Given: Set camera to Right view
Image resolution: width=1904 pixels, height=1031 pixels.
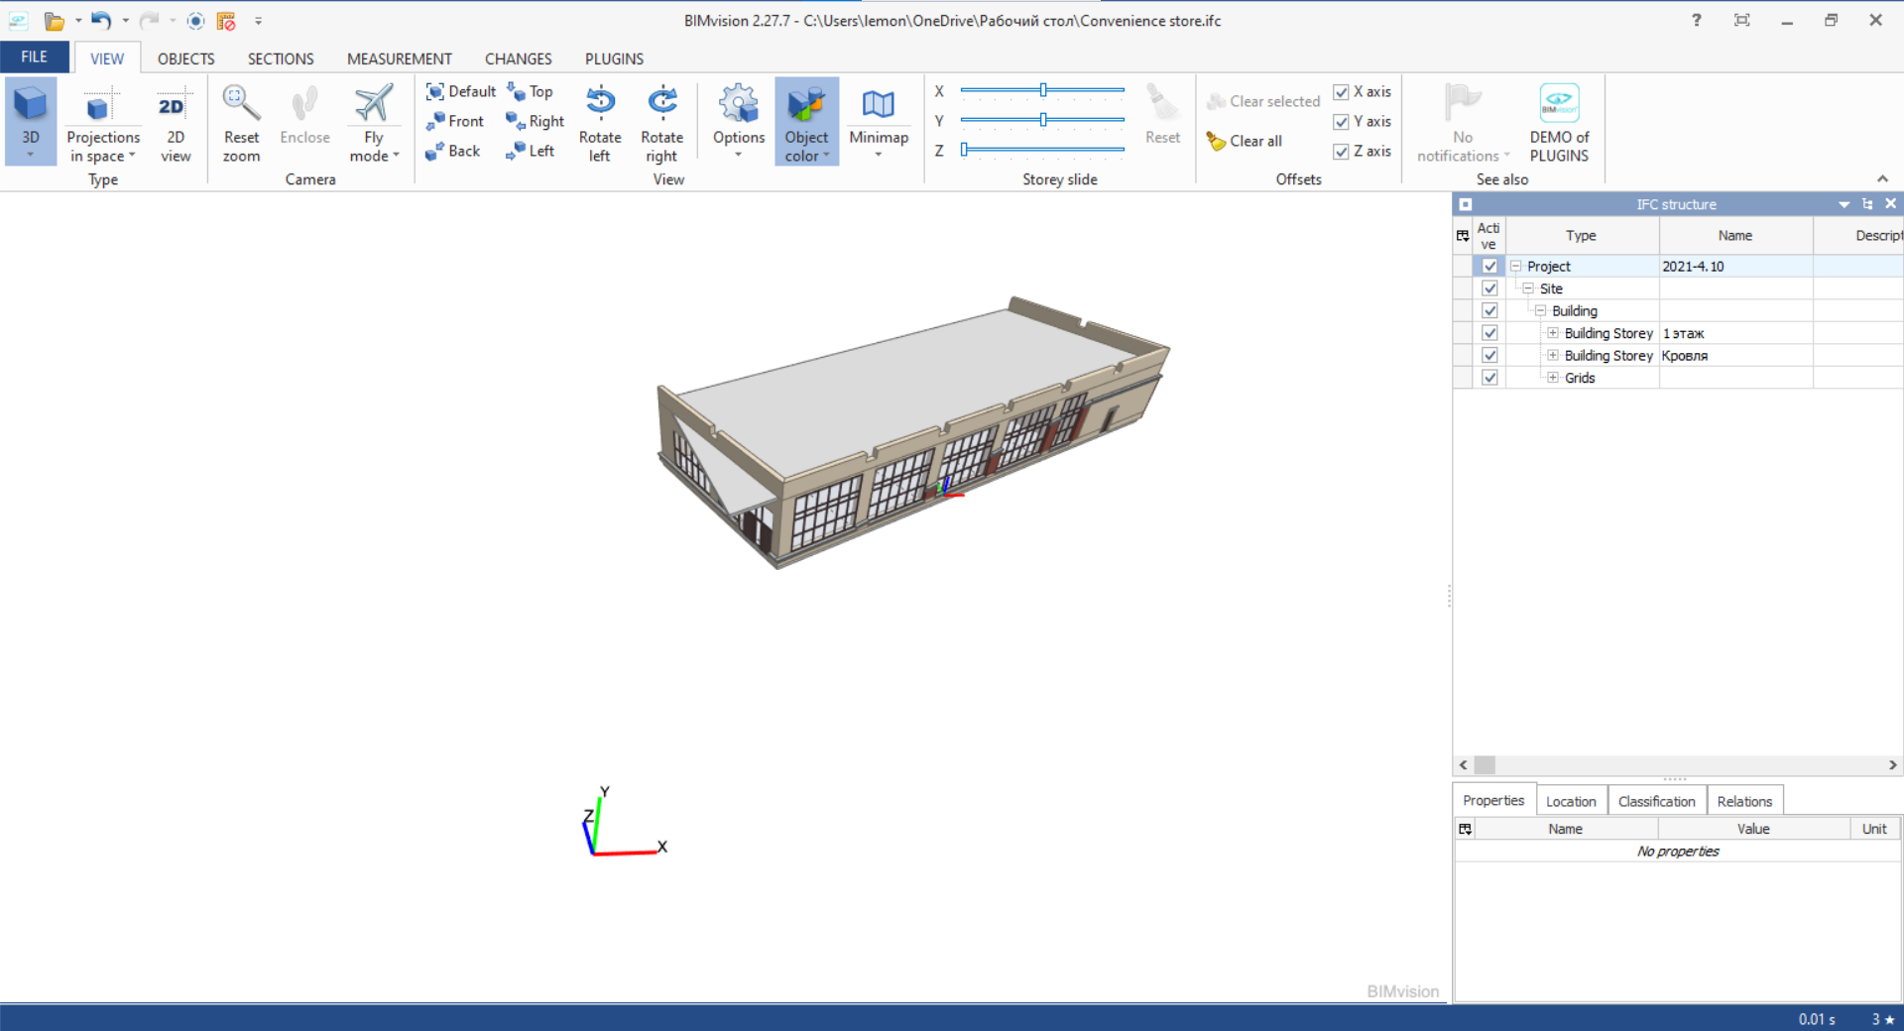Looking at the screenshot, I should click(535, 121).
